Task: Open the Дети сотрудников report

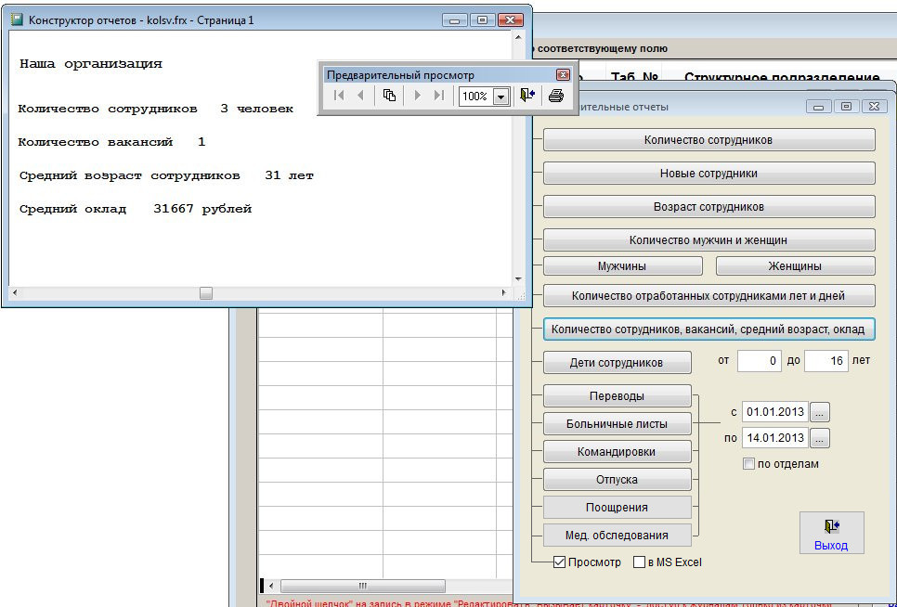Action: click(x=617, y=362)
